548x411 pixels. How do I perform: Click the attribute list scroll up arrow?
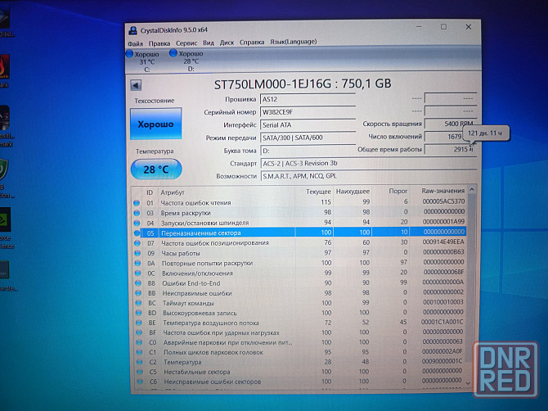[471, 190]
